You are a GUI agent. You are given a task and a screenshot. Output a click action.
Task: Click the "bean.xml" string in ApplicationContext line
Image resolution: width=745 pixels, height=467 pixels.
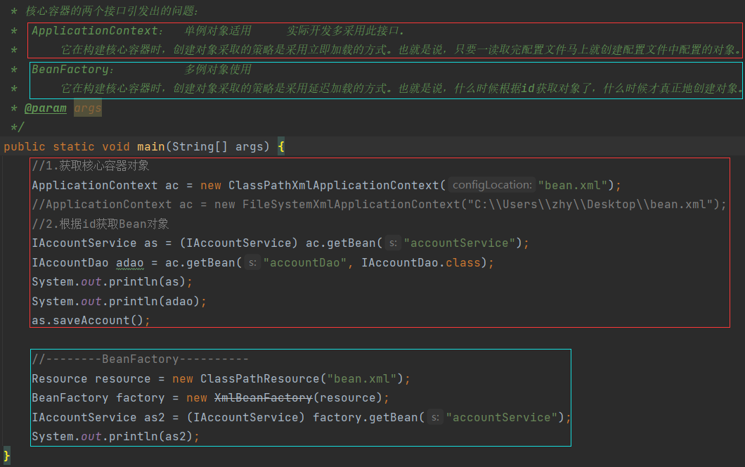pyautogui.click(x=573, y=185)
